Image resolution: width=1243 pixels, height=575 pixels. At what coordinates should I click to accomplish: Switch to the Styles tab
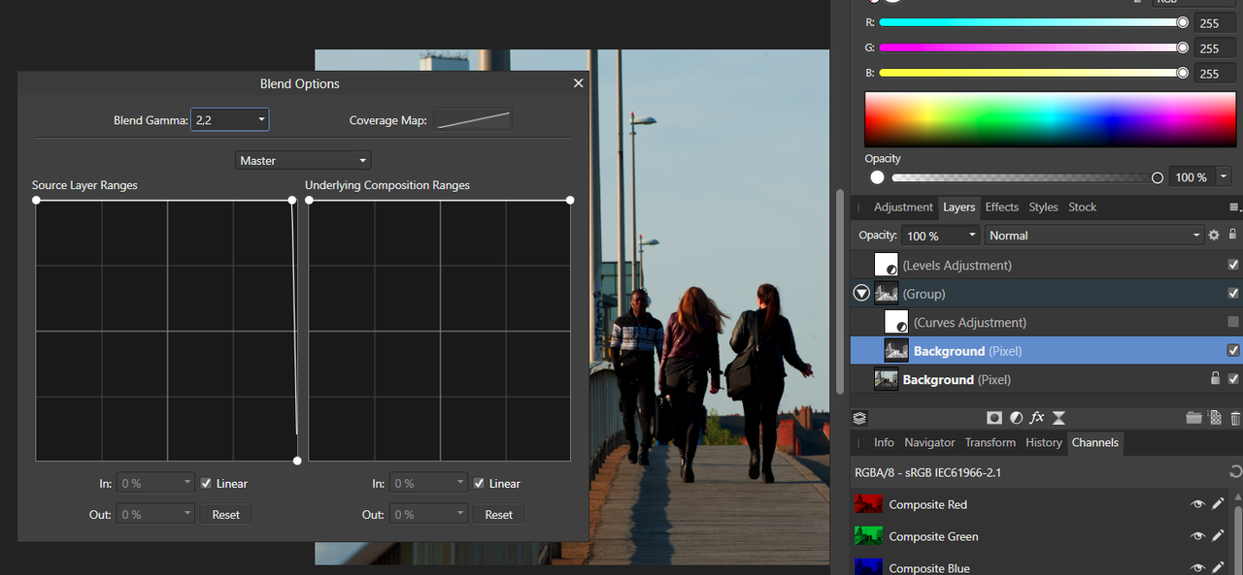[x=1044, y=208]
